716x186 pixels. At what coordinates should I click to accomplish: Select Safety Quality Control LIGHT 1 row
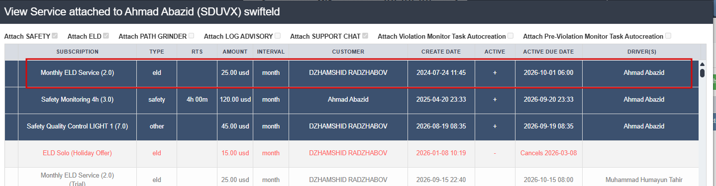point(352,126)
